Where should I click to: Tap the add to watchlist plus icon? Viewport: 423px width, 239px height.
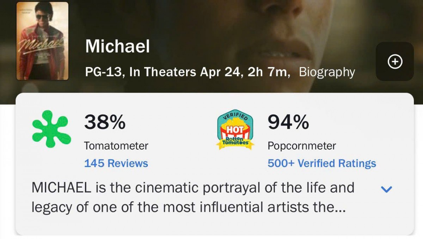(395, 62)
